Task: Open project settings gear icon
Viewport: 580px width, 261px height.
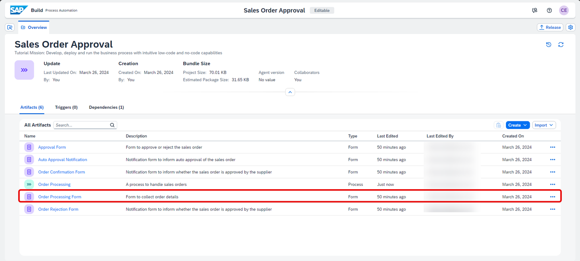Action: [x=570, y=27]
